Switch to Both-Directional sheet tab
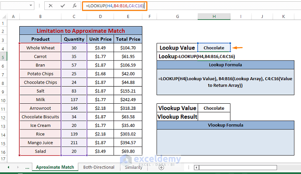This screenshot has height=174, width=301. coord(98,167)
